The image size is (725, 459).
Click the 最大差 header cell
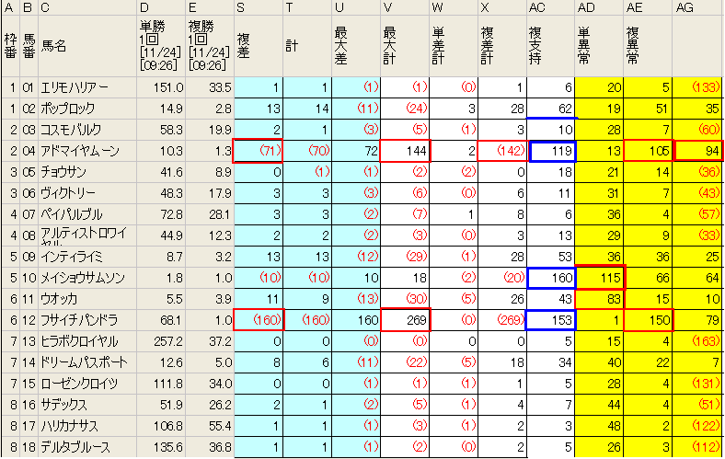click(355, 46)
